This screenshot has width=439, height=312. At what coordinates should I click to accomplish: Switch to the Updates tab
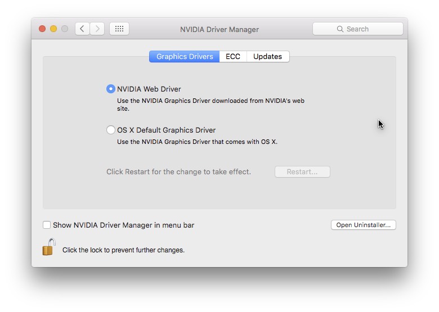click(x=268, y=56)
